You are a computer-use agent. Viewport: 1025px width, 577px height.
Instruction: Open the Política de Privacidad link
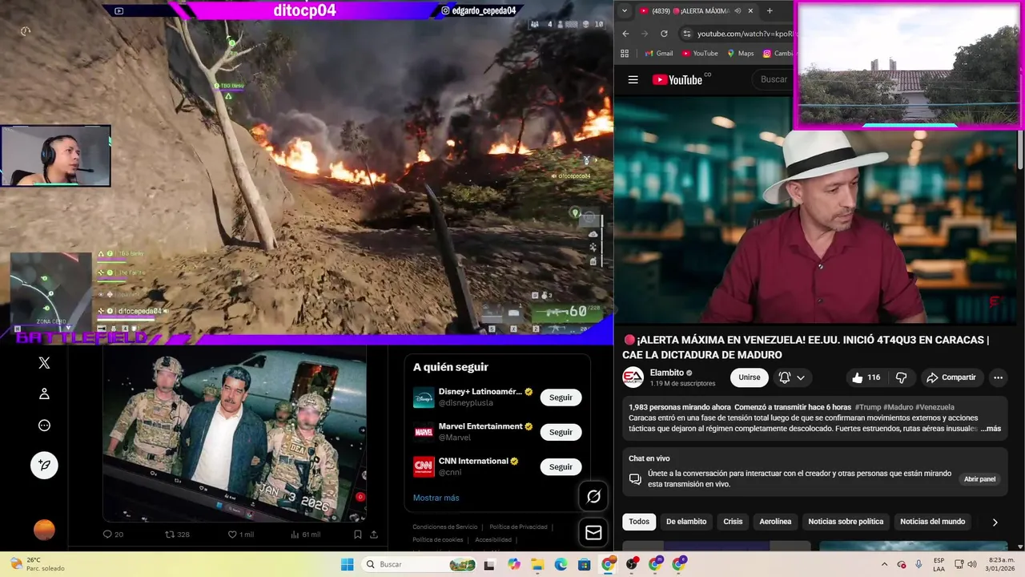(518, 527)
